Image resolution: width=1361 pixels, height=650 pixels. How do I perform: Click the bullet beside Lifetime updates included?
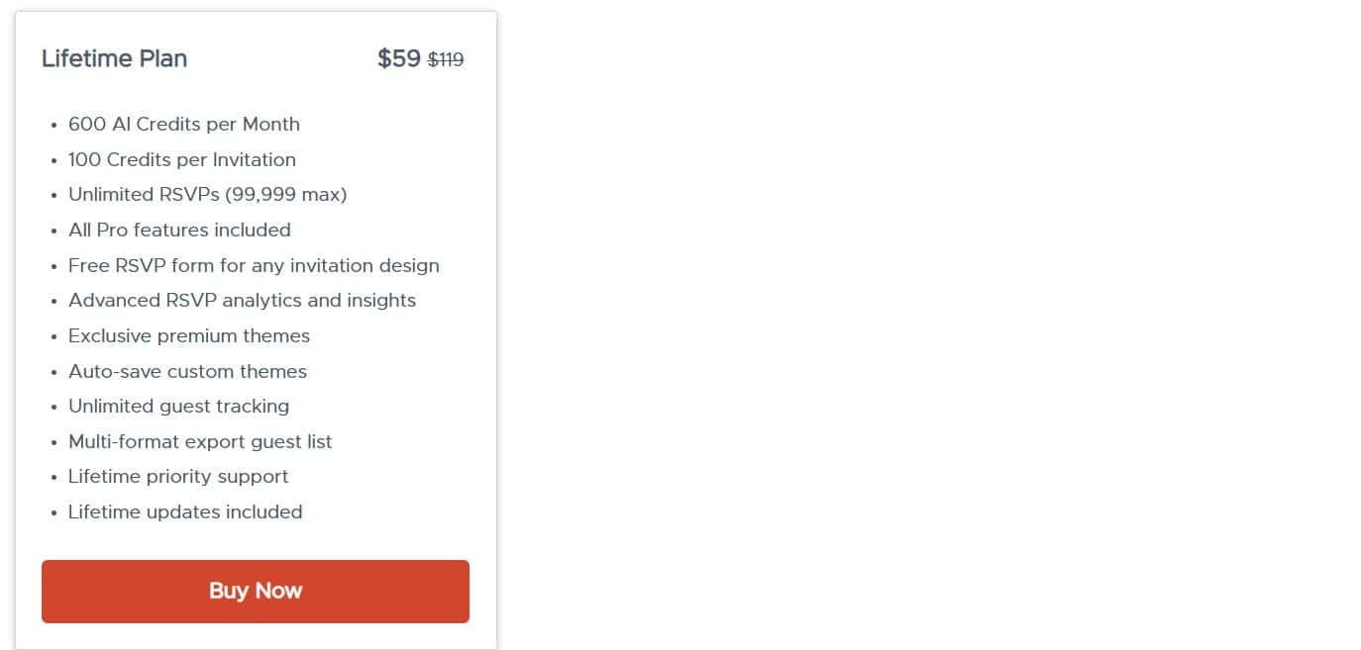pos(53,512)
